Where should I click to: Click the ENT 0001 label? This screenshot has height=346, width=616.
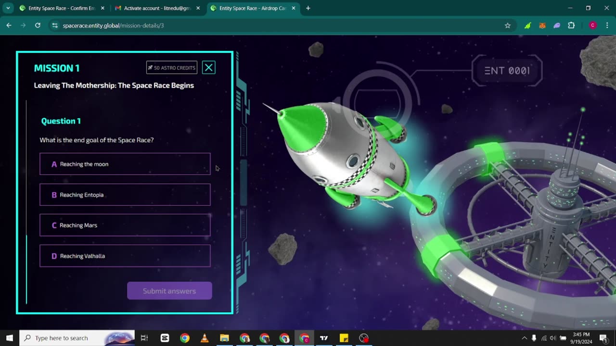coord(507,71)
